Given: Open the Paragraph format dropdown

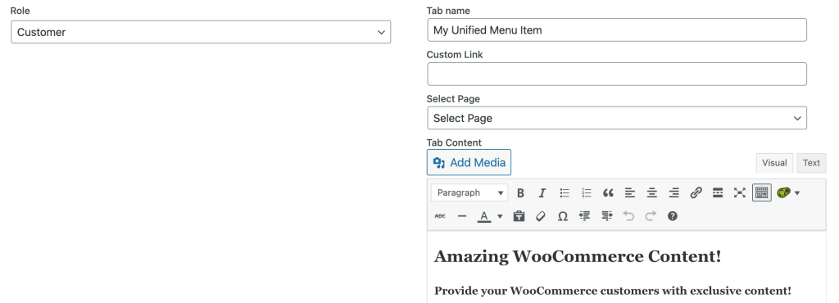Looking at the screenshot, I should (x=469, y=193).
